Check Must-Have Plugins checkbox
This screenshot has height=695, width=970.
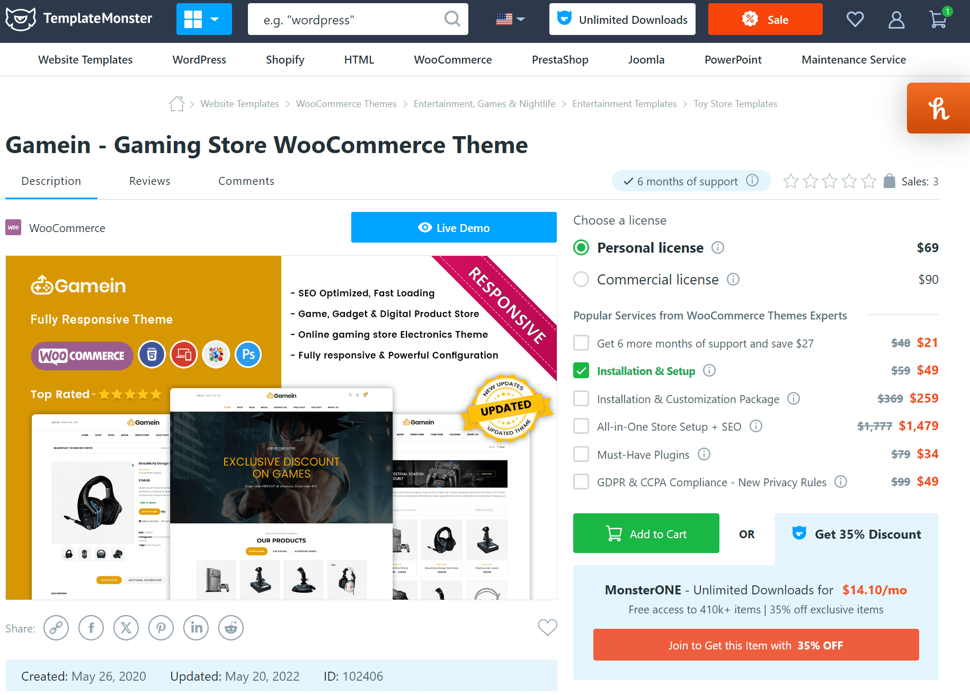(581, 454)
